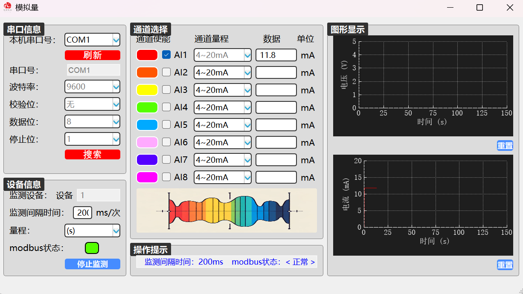
Task: Reset the voltage chart with 重置
Action: pyautogui.click(x=505, y=146)
